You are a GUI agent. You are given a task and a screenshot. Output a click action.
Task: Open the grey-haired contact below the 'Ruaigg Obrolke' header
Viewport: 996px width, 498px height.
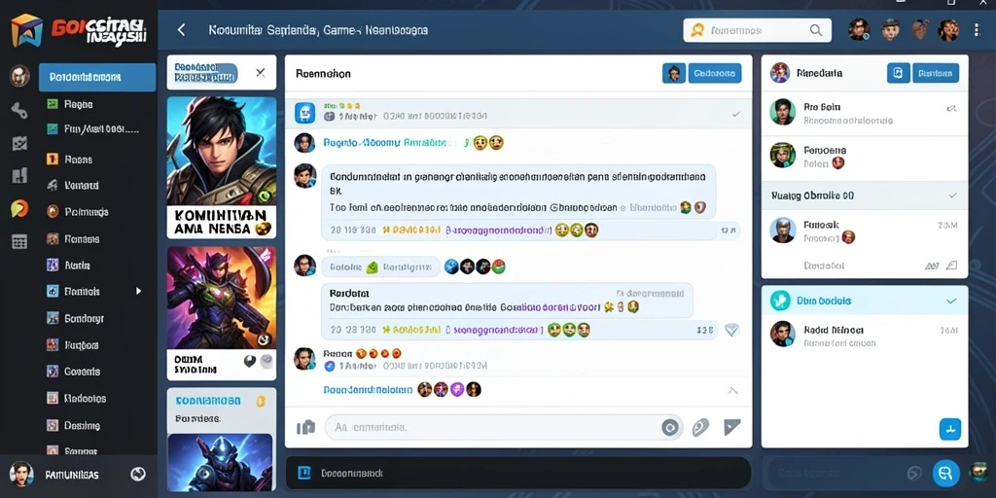pyautogui.click(x=865, y=231)
